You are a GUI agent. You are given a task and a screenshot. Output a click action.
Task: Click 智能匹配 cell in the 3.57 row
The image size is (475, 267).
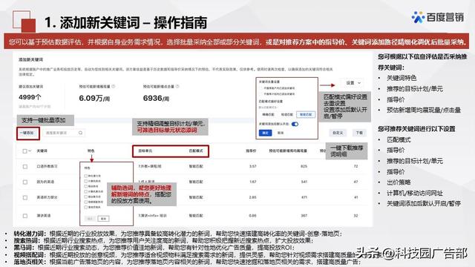(x=196, y=166)
